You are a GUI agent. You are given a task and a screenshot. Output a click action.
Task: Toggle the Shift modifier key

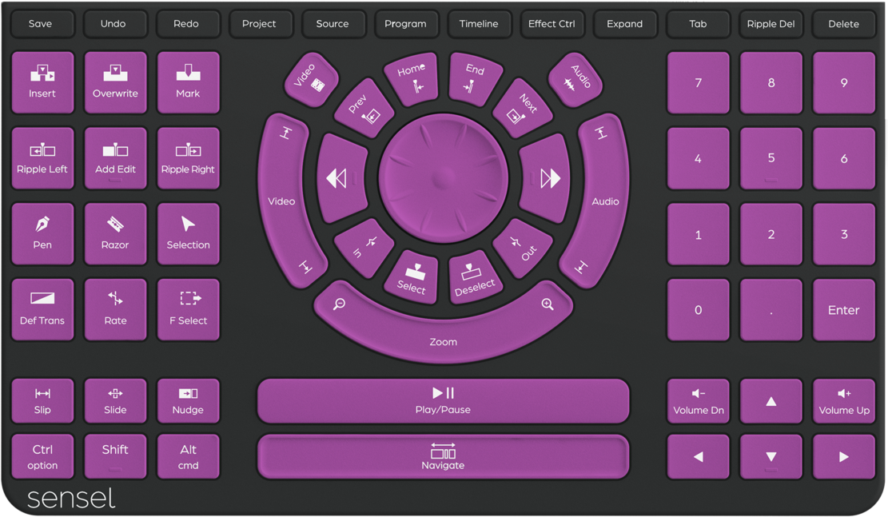[x=115, y=456]
